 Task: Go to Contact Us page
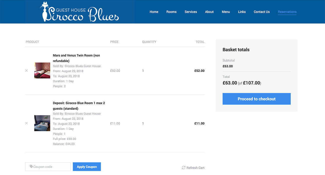point(261,12)
